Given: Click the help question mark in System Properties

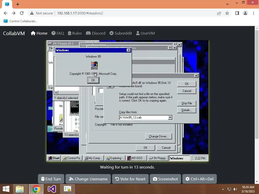Looking at the screenshot, I should tap(175, 45).
